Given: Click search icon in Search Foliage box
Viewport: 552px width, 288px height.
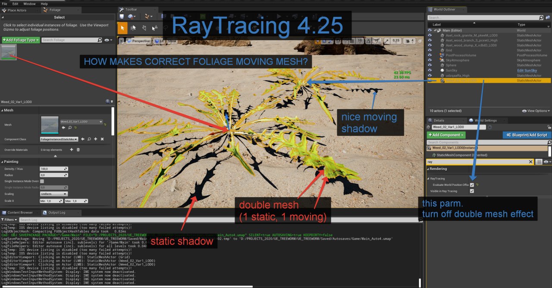Looking at the screenshot, I should (100, 40).
